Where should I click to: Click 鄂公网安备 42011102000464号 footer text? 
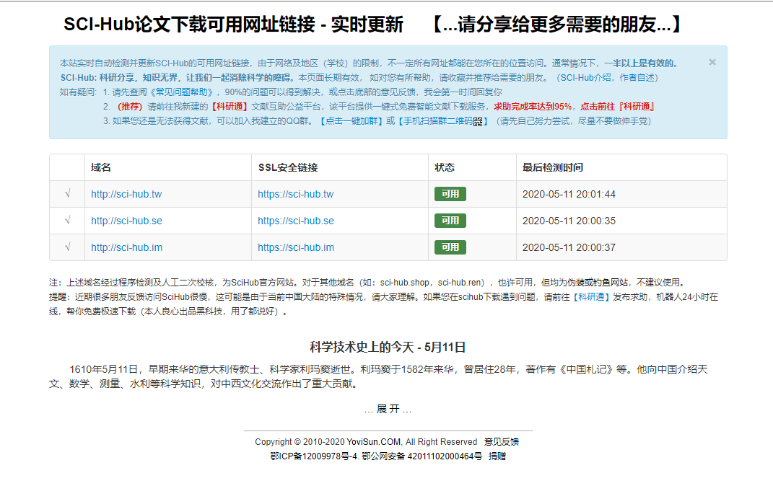(422, 456)
